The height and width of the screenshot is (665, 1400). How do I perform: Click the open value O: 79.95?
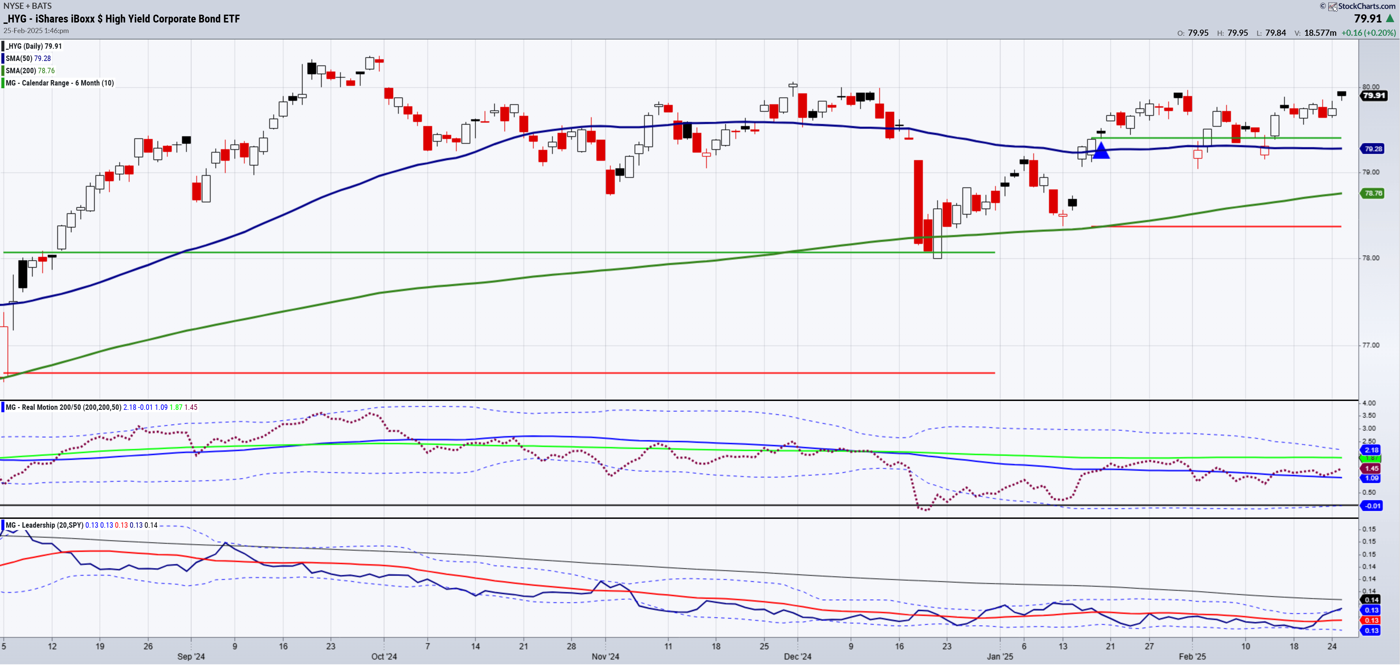(x=1193, y=33)
